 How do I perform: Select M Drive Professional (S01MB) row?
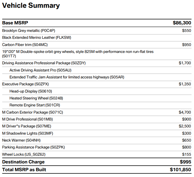click(97, 119)
